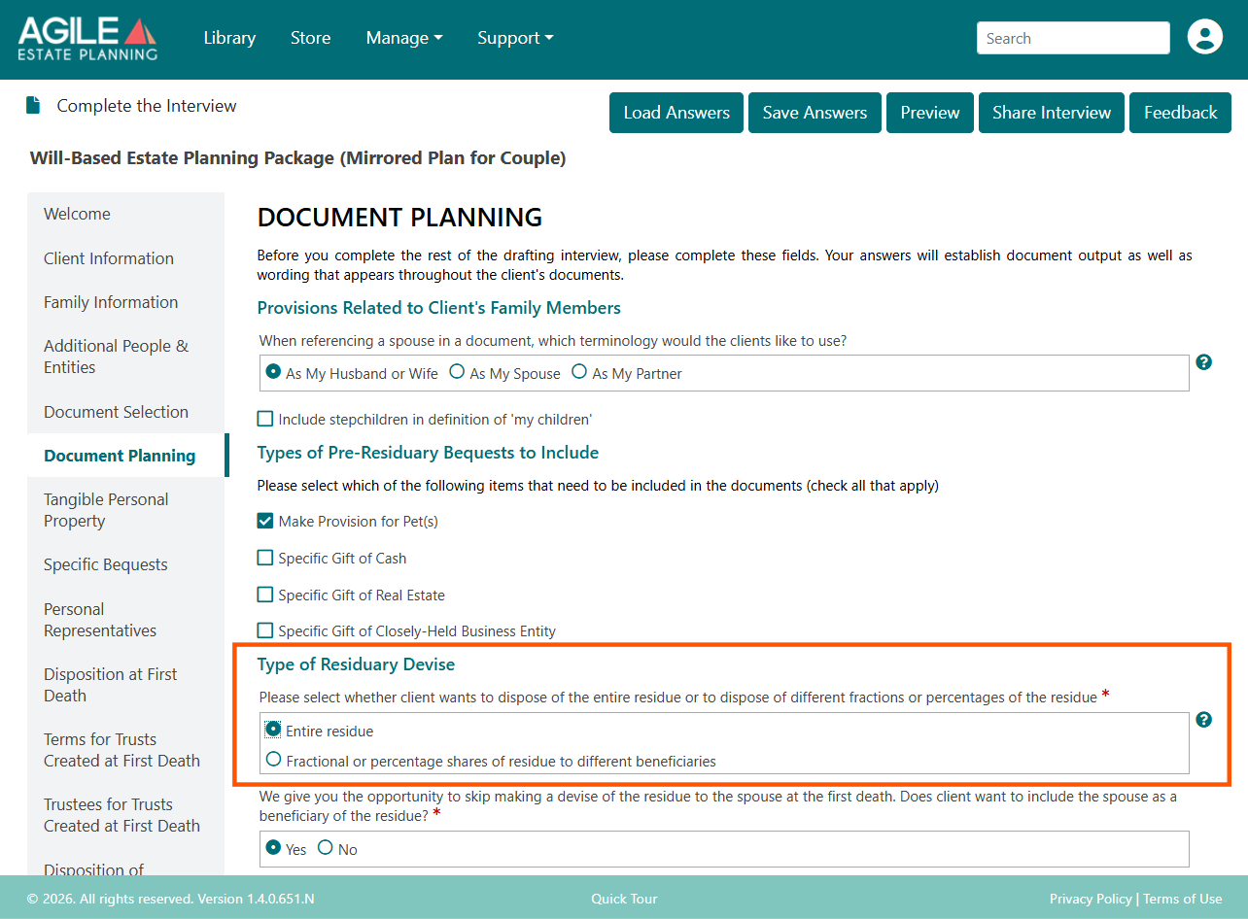Choose Fractional or percentage shares of residue
The image size is (1248, 919).
coord(274,760)
